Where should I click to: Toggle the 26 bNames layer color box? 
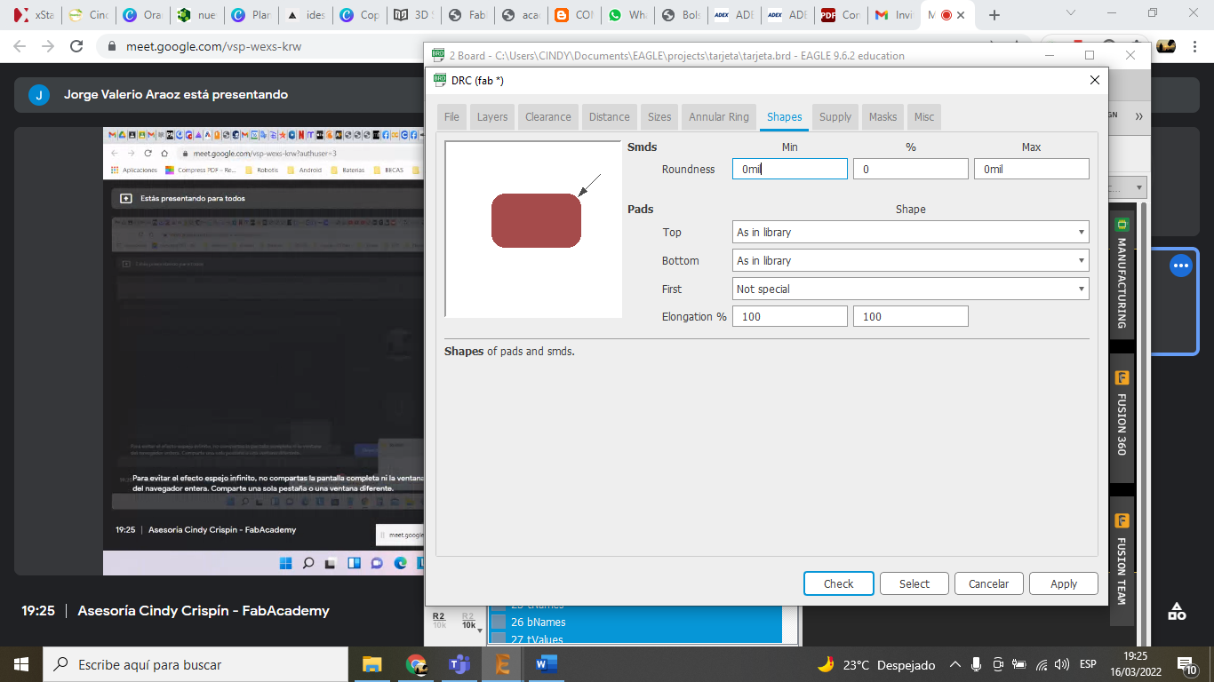pyautogui.click(x=499, y=622)
